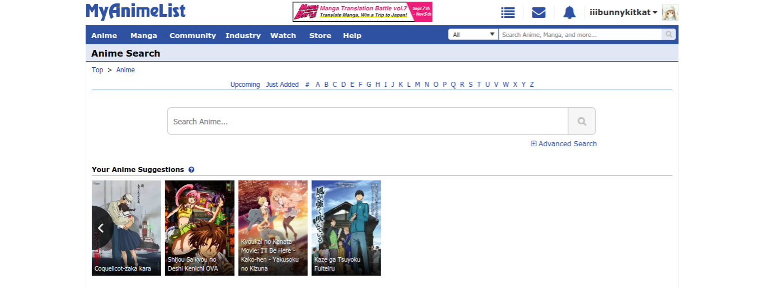The image size is (763, 288).
Task: Click the user profile avatar picture
Action: 670,12
